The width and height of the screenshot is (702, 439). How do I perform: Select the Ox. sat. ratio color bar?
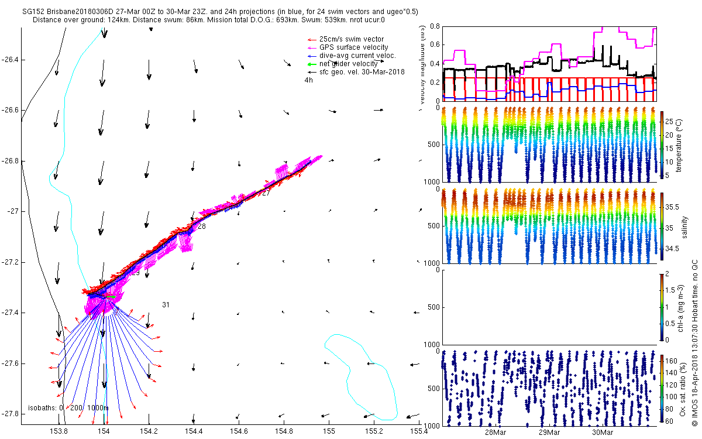pos(662,387)
